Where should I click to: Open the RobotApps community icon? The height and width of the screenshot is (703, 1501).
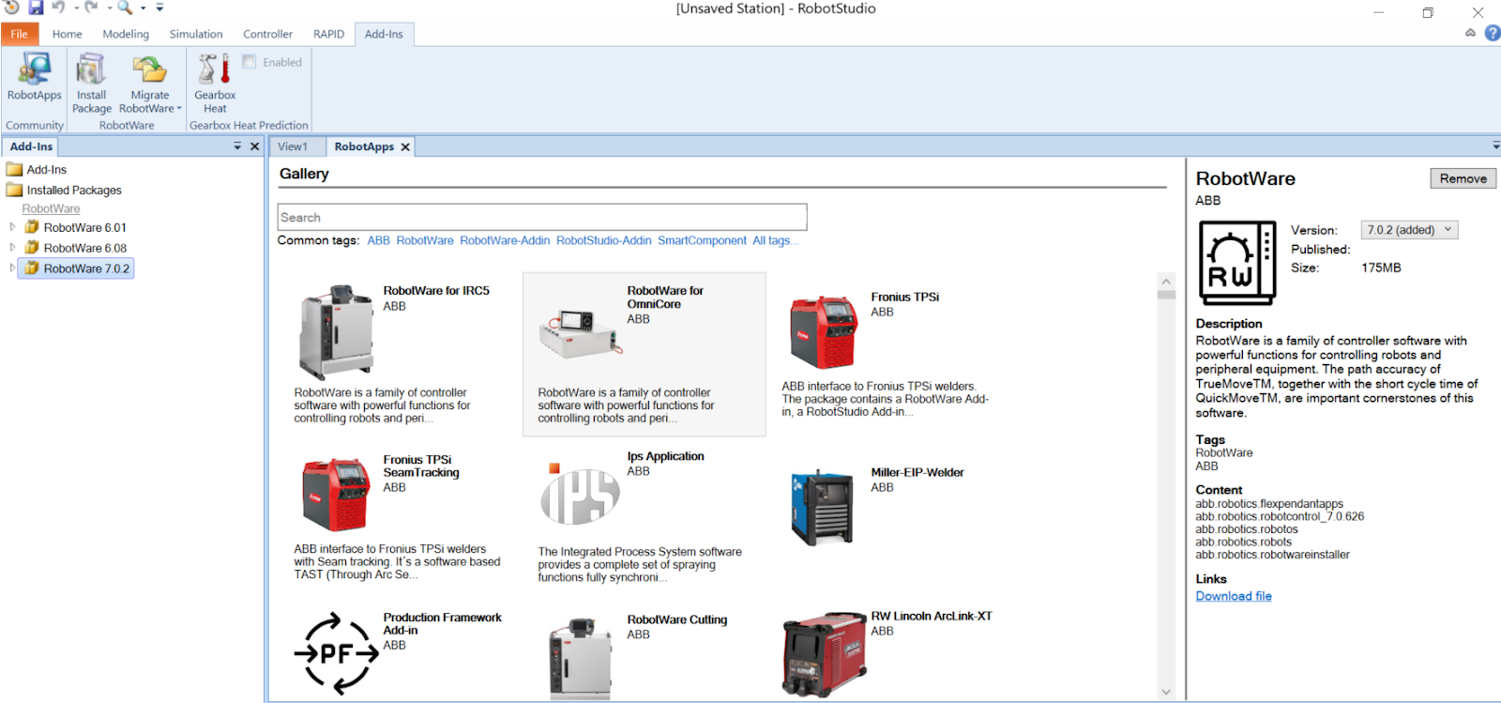pos(35,69)
